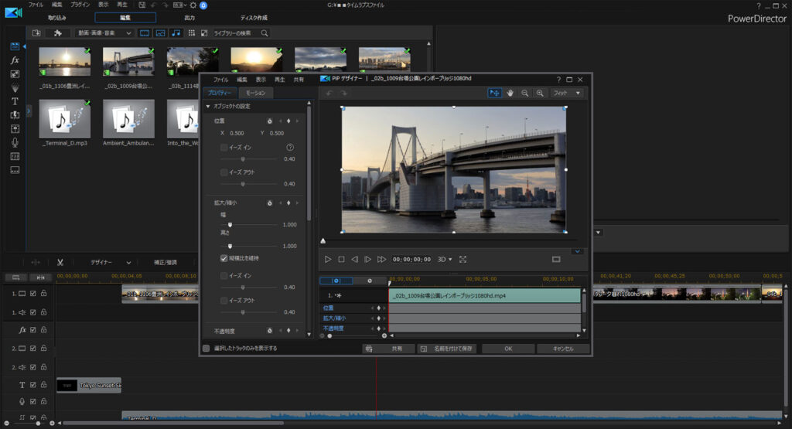Viewport: 792px width, 429px height.
Task: Open the Effects (fx) room in sidebar
Action: point(15,60)
